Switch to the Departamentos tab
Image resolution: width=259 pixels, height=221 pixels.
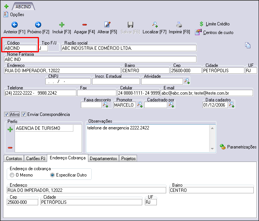103,159
